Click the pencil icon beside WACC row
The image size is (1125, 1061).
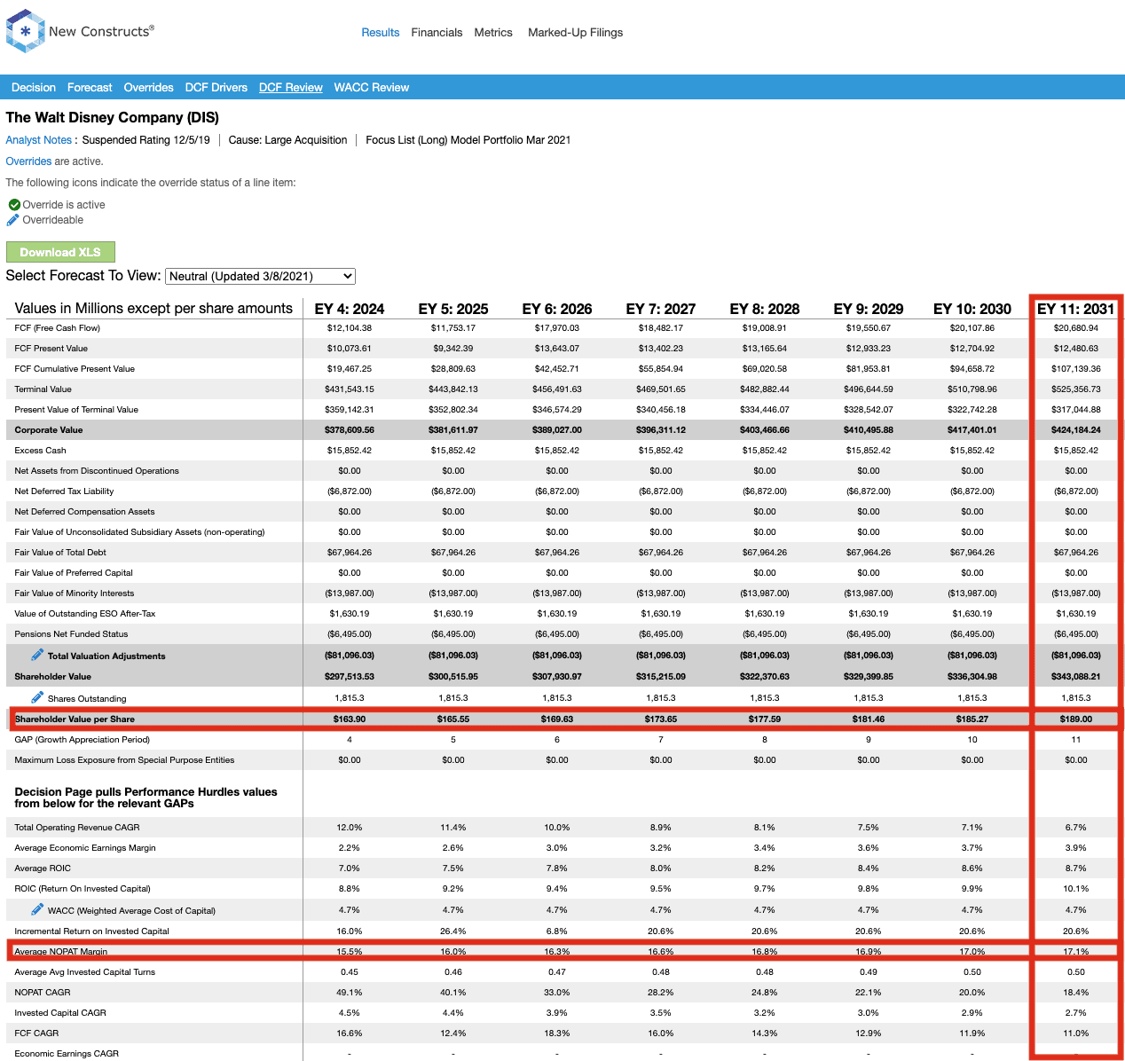coord(37,909)
